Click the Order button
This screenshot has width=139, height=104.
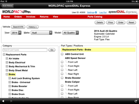(121, 22)
